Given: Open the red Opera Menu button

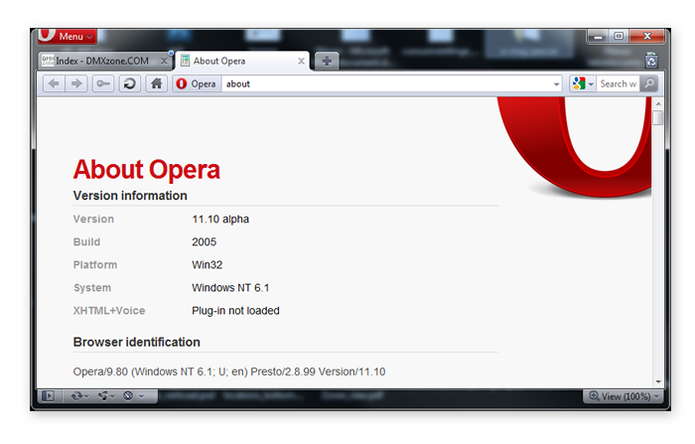Looking at the screenshot, I should (x=67, y=36).
